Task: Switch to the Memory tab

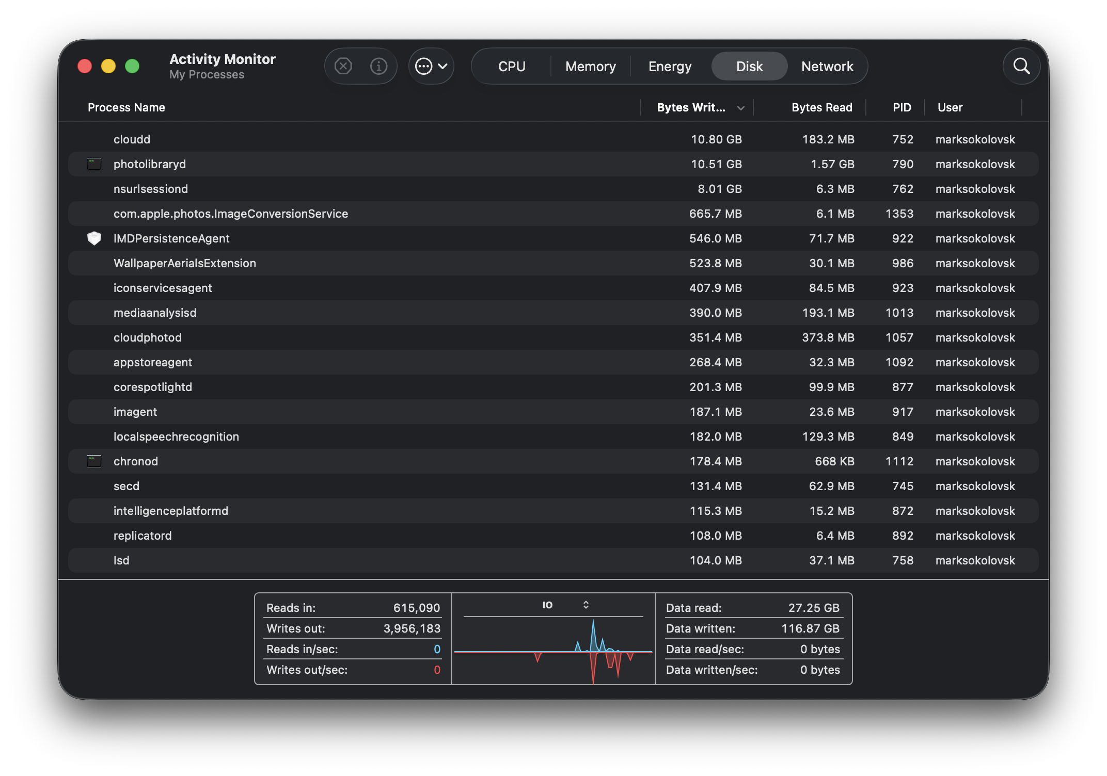Action: pos(590,67)
